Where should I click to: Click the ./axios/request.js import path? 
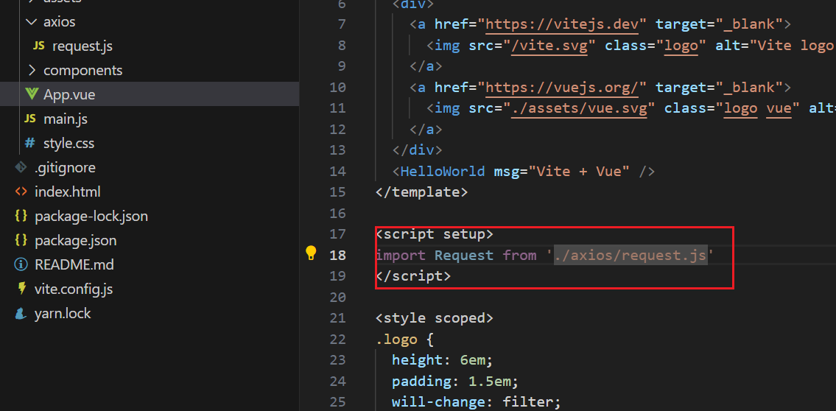pos(630,256)
